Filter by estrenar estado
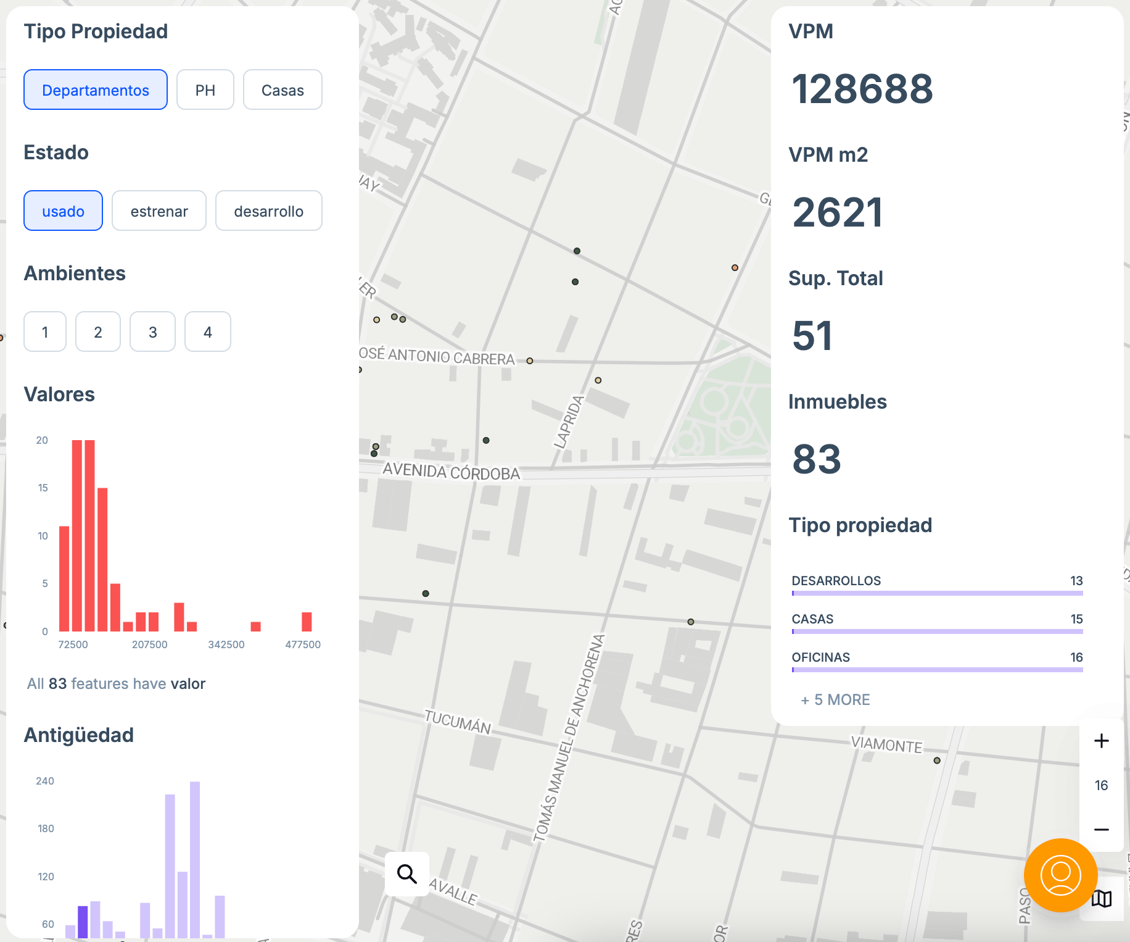Image resolution: width=1130 pixels, height=942 pixels. pyautogui.click(x=159, y=211)
